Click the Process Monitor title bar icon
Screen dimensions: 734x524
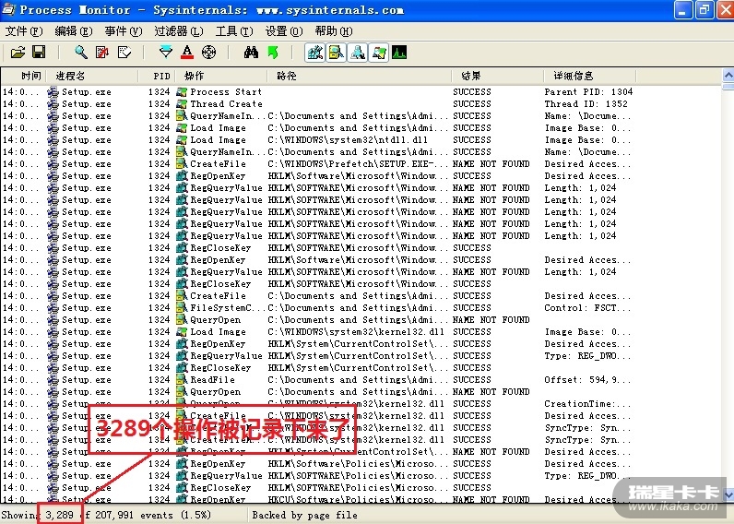click(x=8, y=9)
